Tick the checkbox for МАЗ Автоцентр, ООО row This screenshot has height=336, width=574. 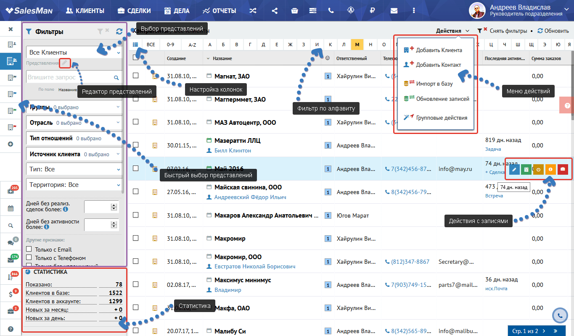click(x=135, y=121)
